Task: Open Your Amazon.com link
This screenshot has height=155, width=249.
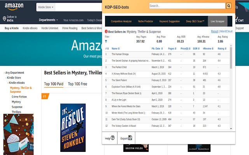Action: (73, 20)
